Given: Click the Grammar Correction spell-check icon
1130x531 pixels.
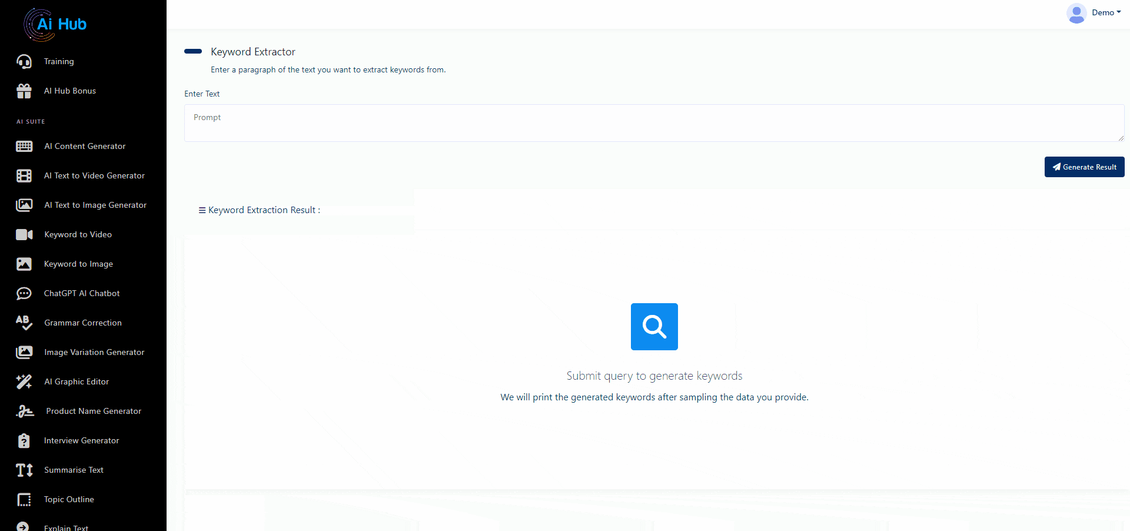Looking at the screenshot, I should 24,323.
